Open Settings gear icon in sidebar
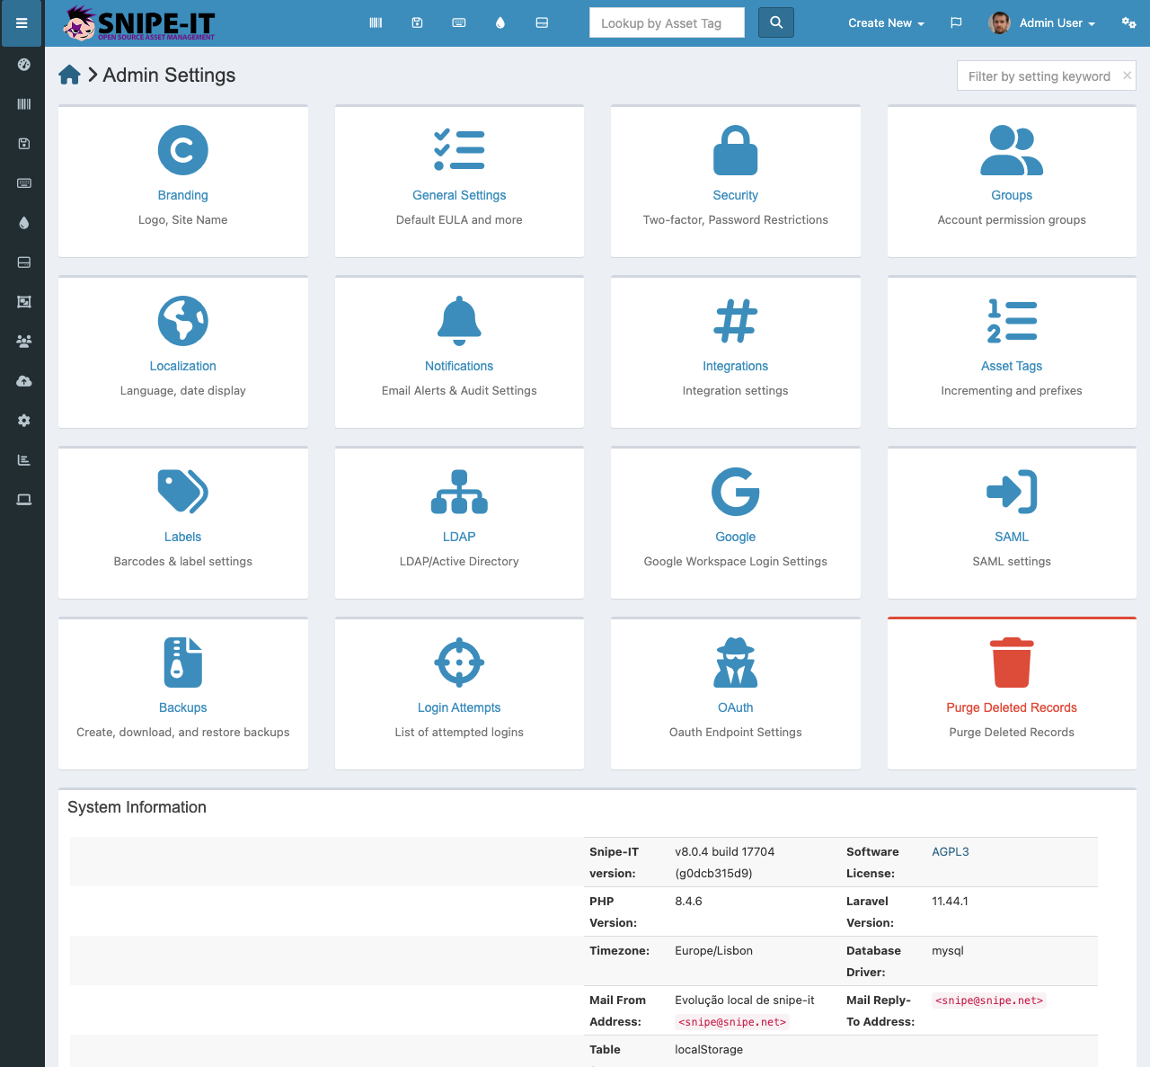This screenshot has height=1067, width=1150. 24,421
